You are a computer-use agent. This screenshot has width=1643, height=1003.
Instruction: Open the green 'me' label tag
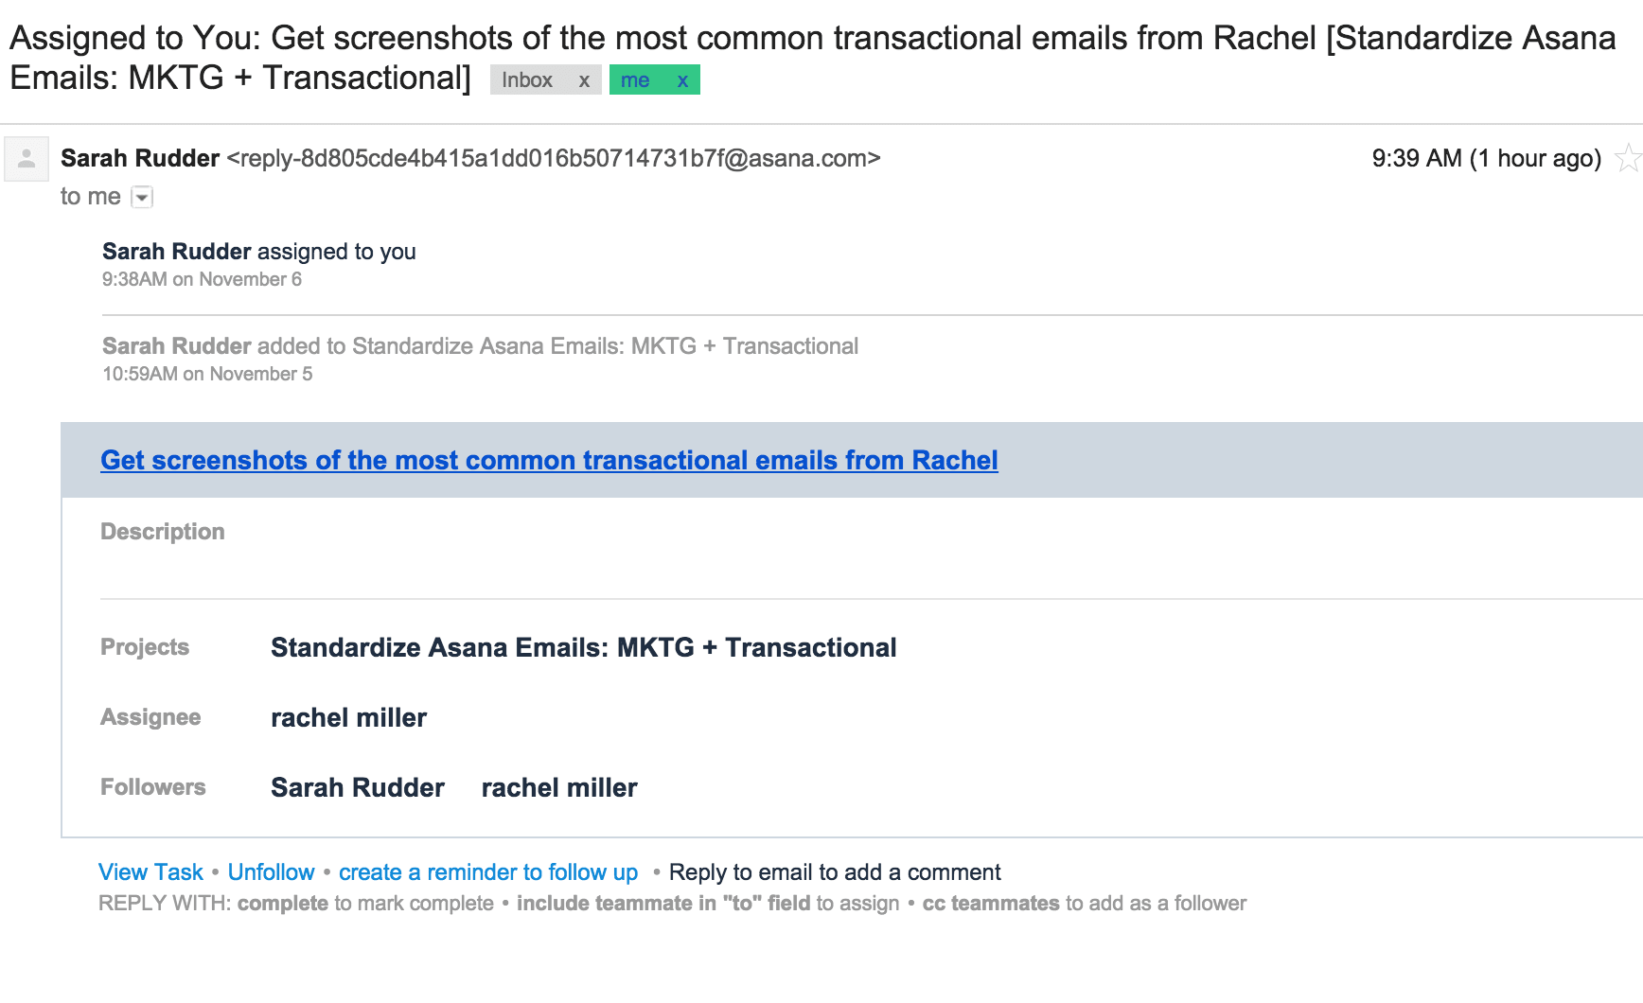pyautogui.click(x=635, y=80)
